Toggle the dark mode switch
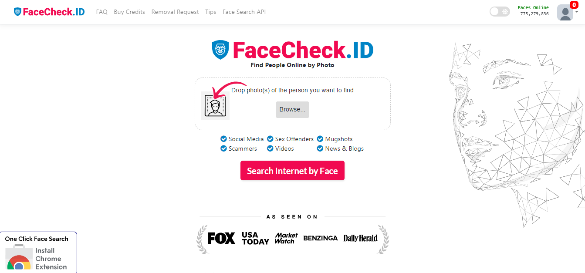 click(x=500, y=12)
